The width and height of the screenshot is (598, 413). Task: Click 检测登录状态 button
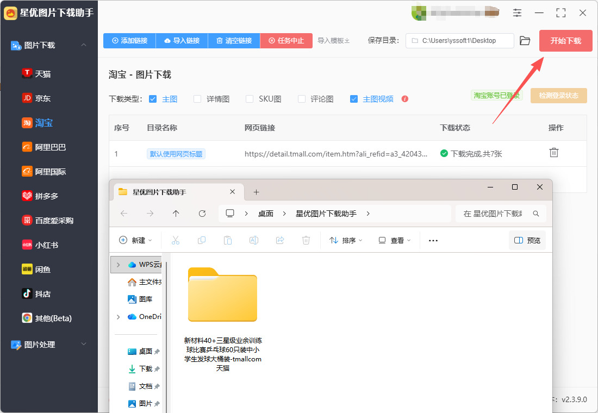click(x=559, y=96)
